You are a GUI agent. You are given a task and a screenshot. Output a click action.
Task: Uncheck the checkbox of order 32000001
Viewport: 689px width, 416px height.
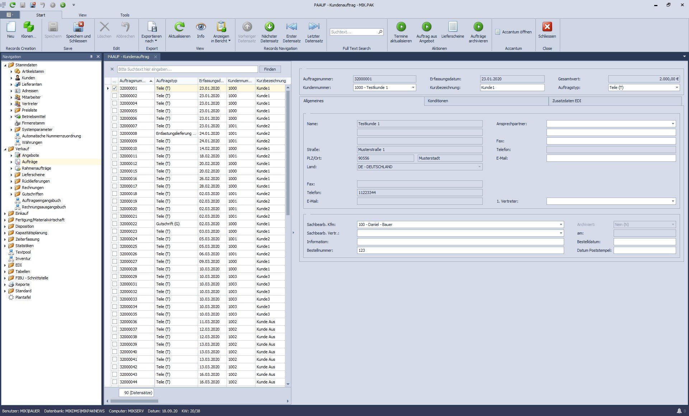point(115,88)
